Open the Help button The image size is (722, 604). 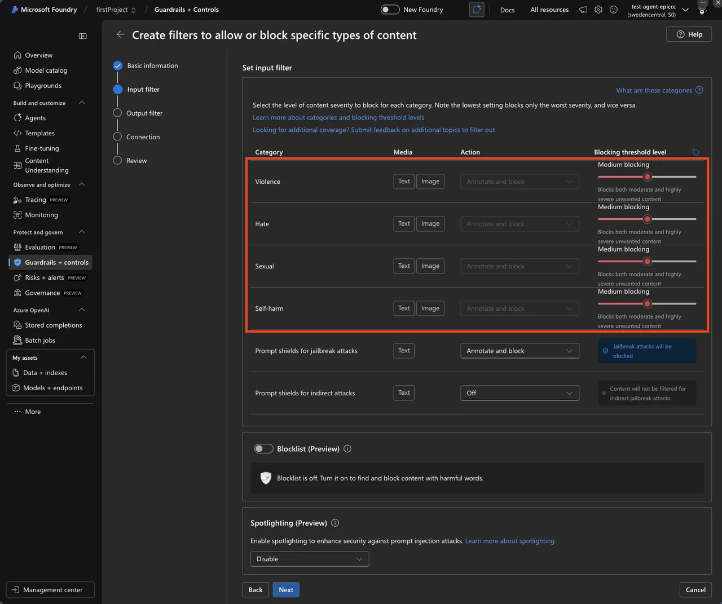click(689, 34)
